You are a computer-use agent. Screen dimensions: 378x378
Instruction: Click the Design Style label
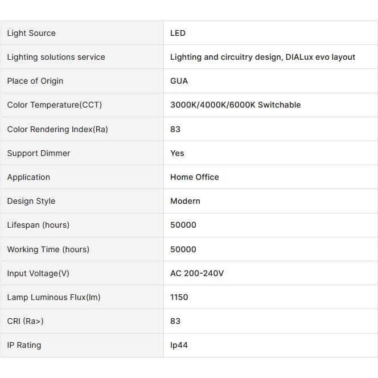point(31,201)
